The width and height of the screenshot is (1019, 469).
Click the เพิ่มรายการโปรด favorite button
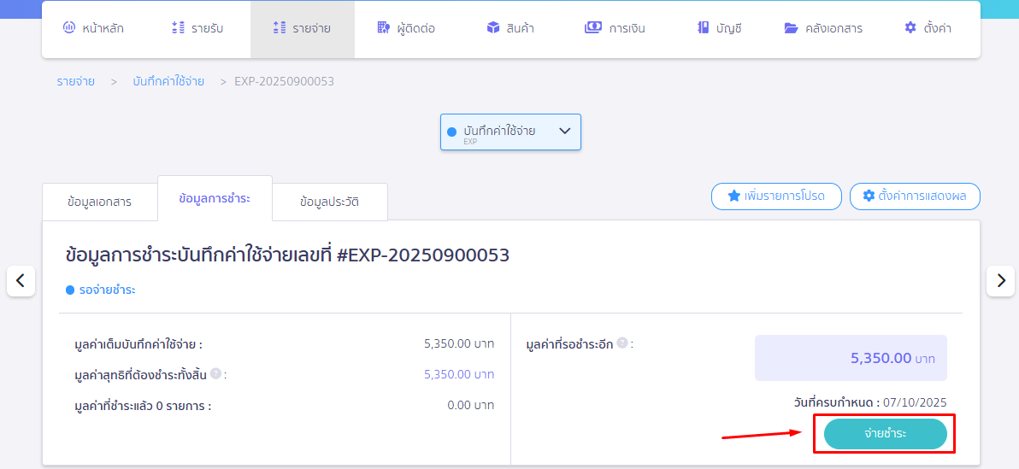click(x=776, y=196)
